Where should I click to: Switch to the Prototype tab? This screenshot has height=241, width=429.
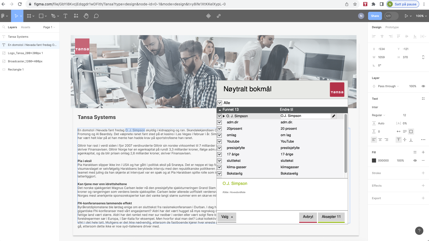click(x=392, y=27)
